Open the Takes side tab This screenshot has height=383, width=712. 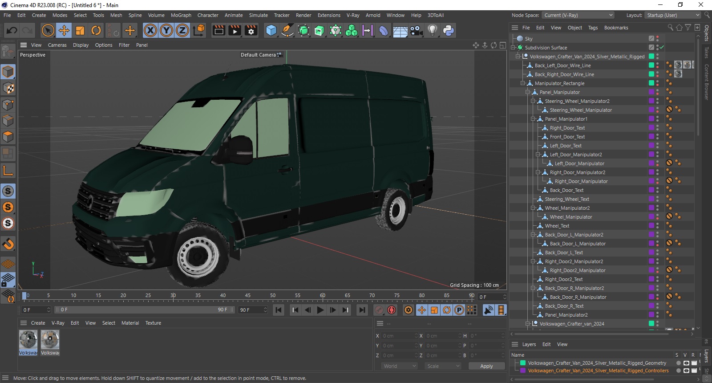tap(706, 52)
